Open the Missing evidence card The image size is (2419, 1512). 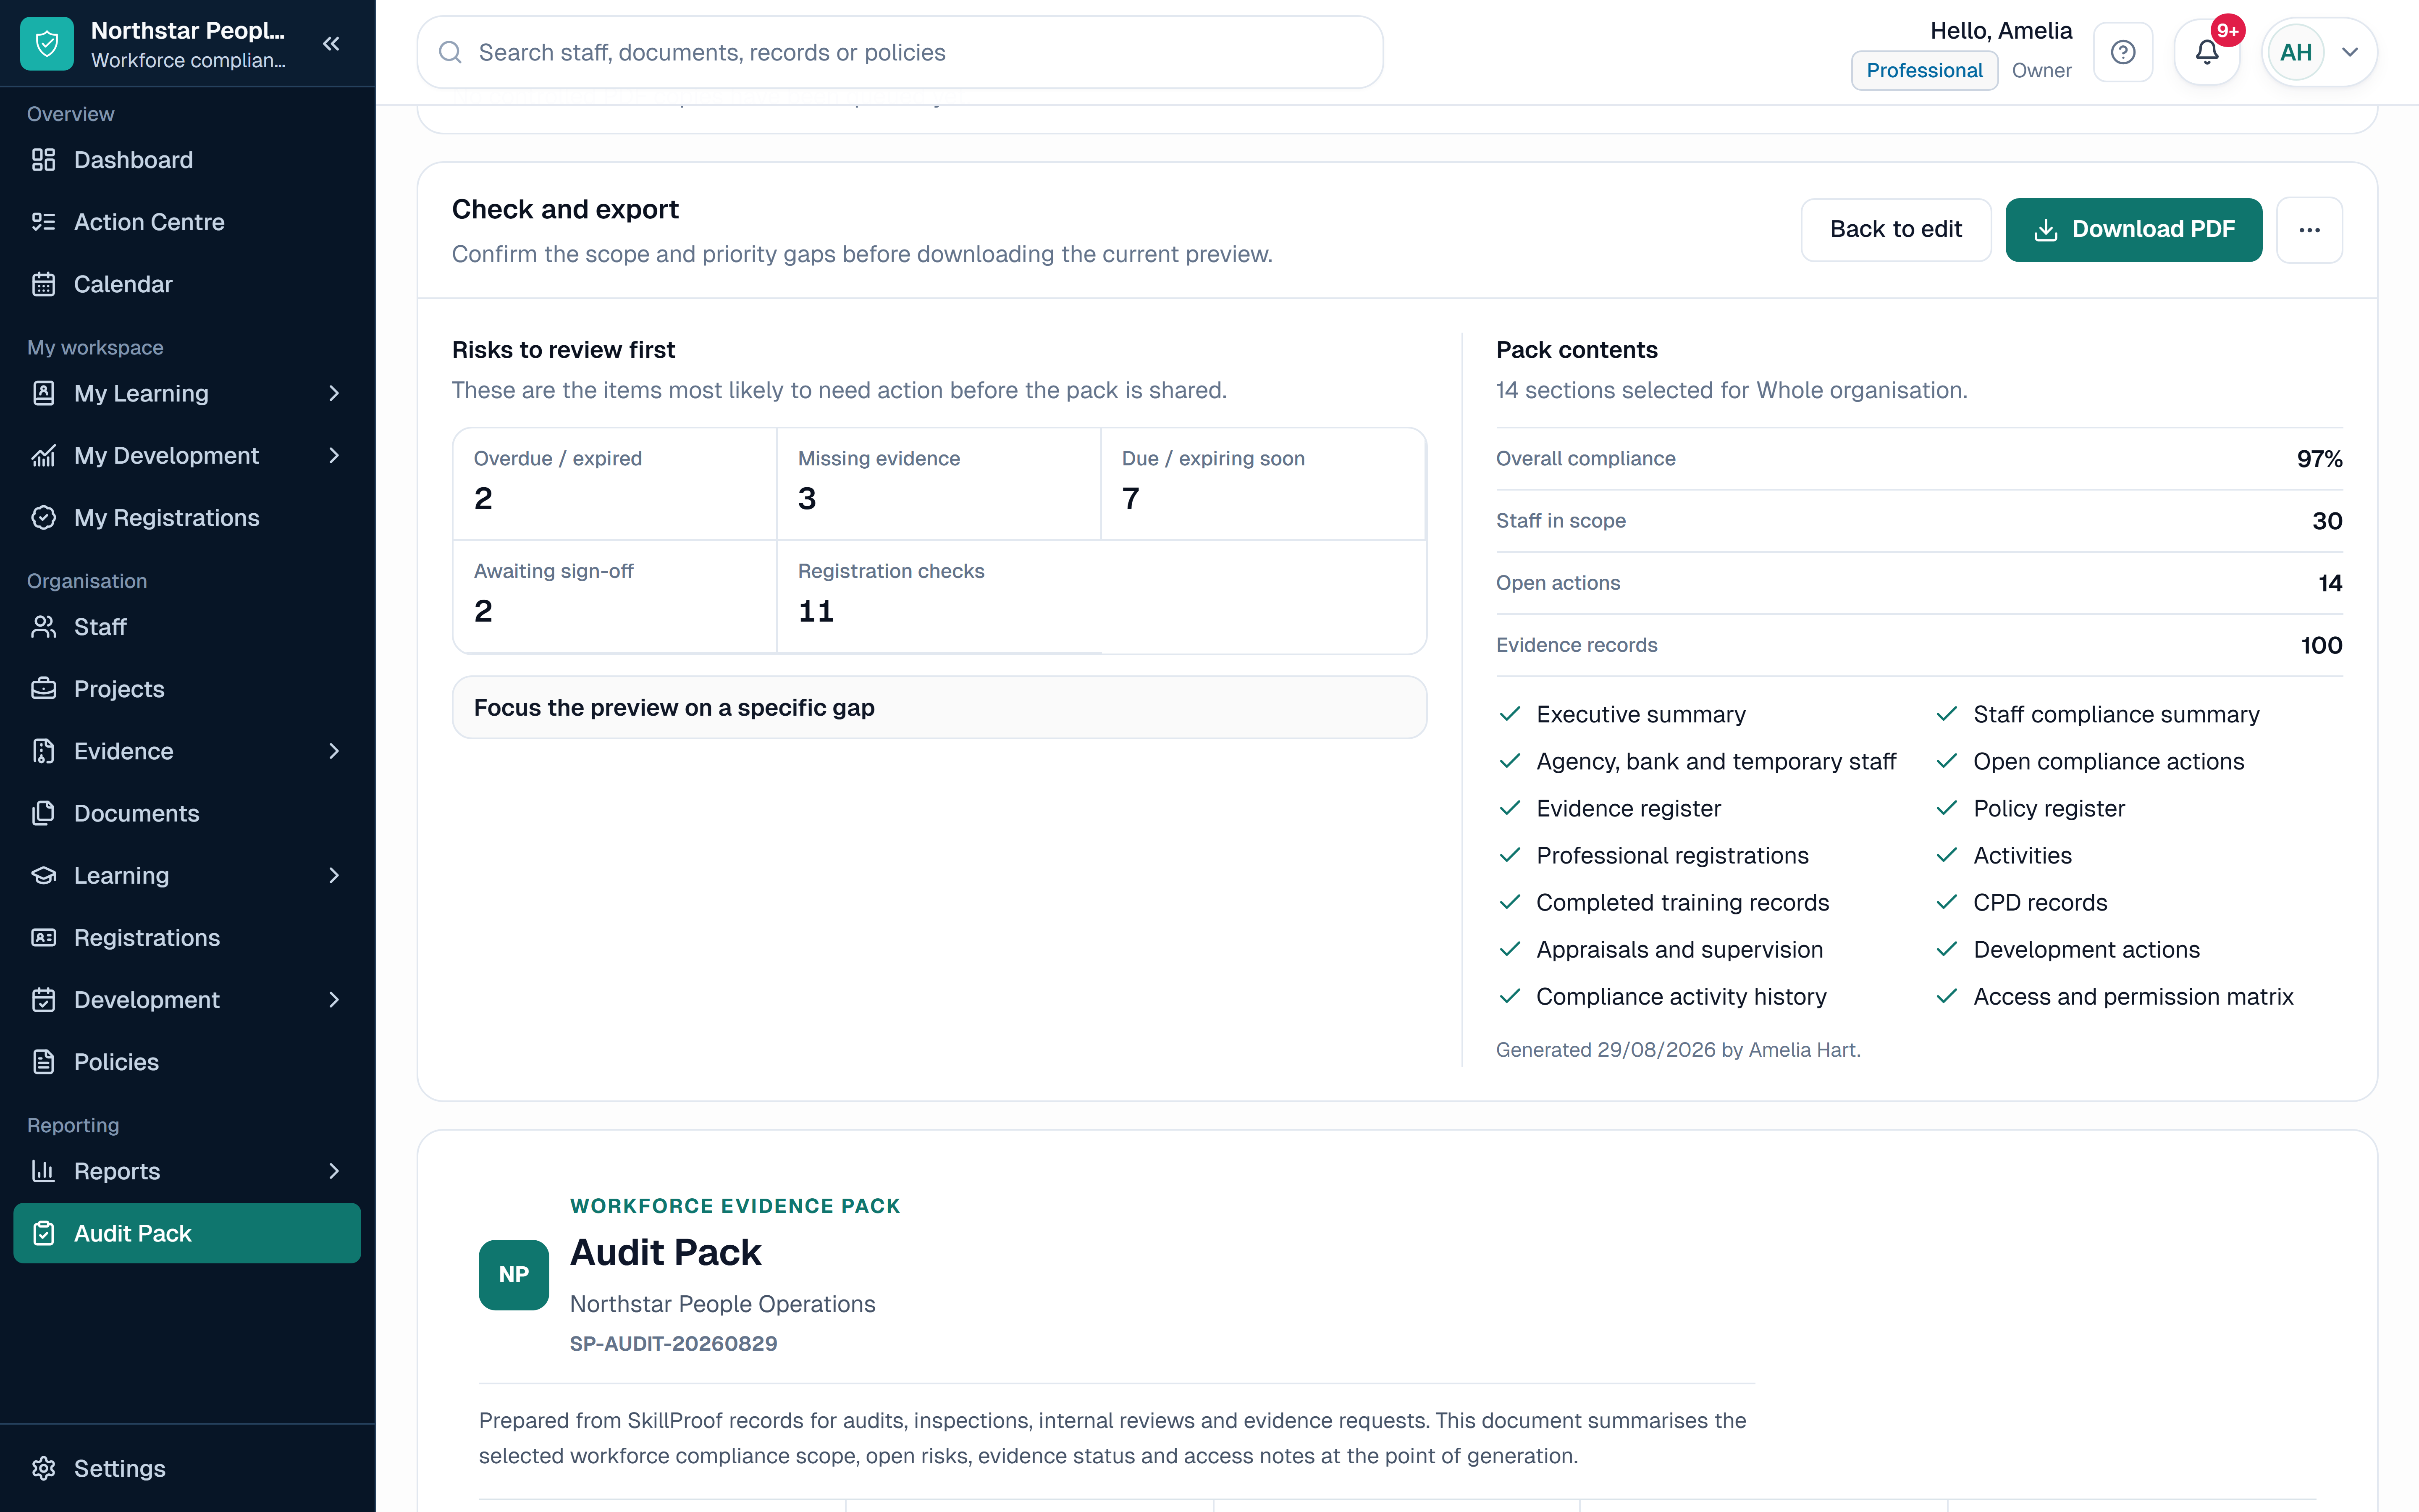point(939,484)
